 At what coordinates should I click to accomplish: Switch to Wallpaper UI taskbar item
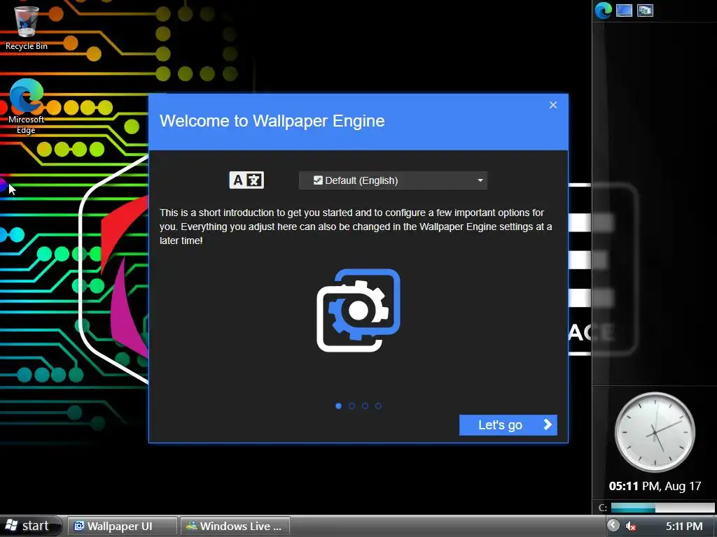pos(123,526)
